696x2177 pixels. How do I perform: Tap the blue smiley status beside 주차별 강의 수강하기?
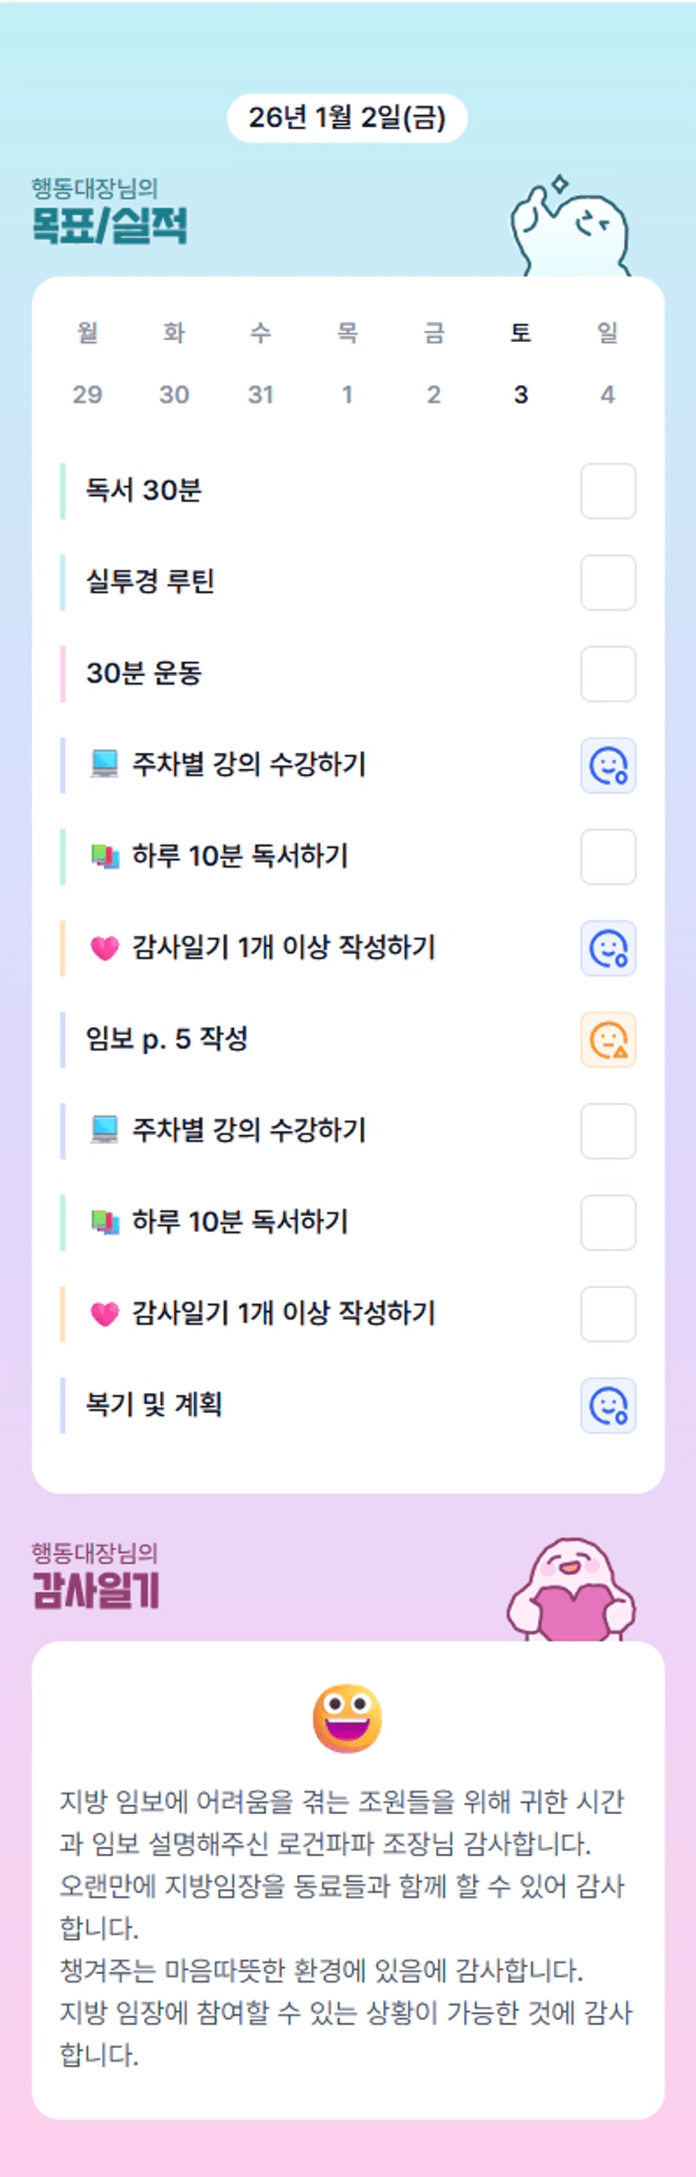point(608,766)
